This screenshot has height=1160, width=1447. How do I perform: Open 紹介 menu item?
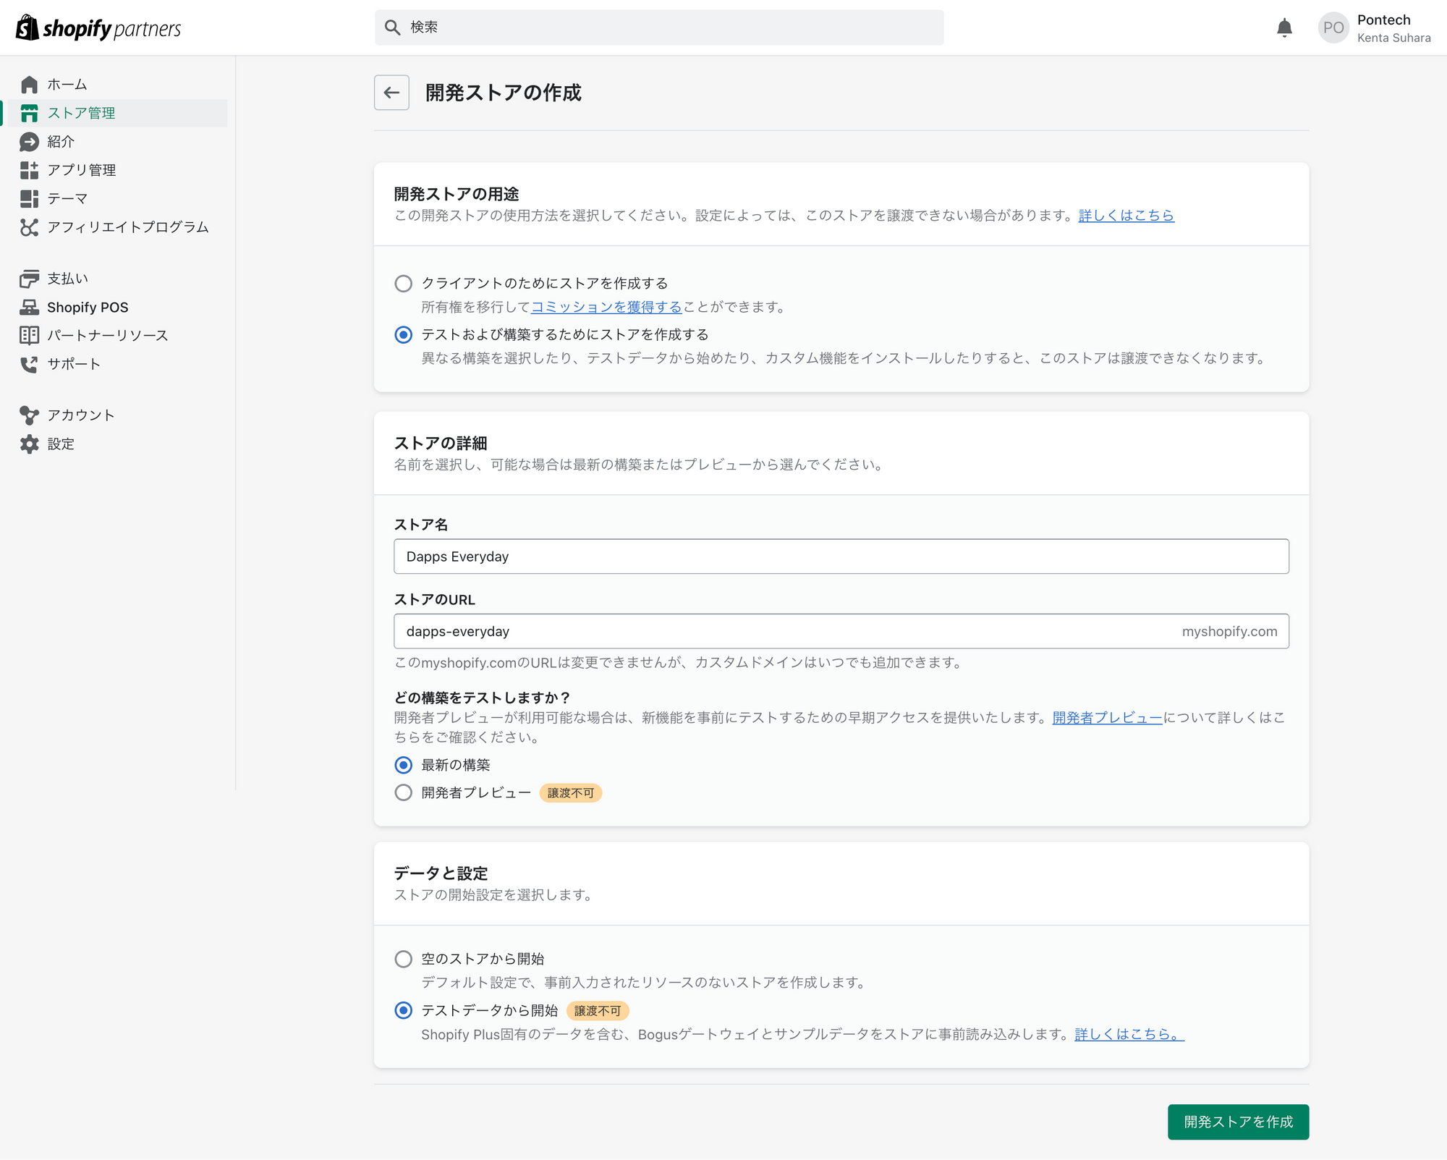[x=61, y=142]
